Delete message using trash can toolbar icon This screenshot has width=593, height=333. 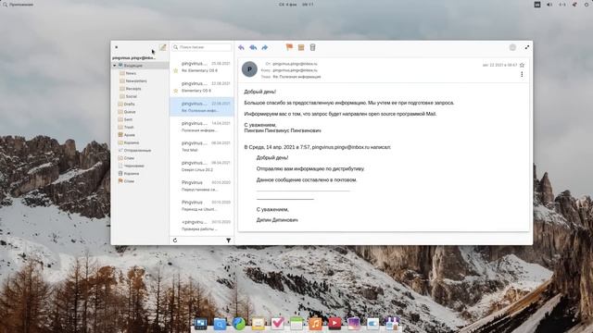coord(313,47)
